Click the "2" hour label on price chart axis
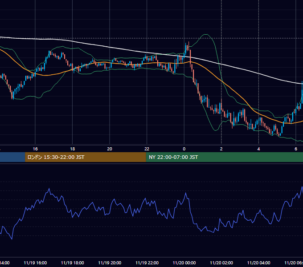 click(x=221, y=149)
